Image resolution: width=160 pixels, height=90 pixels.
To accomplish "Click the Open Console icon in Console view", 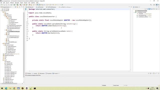I will 153,73.
